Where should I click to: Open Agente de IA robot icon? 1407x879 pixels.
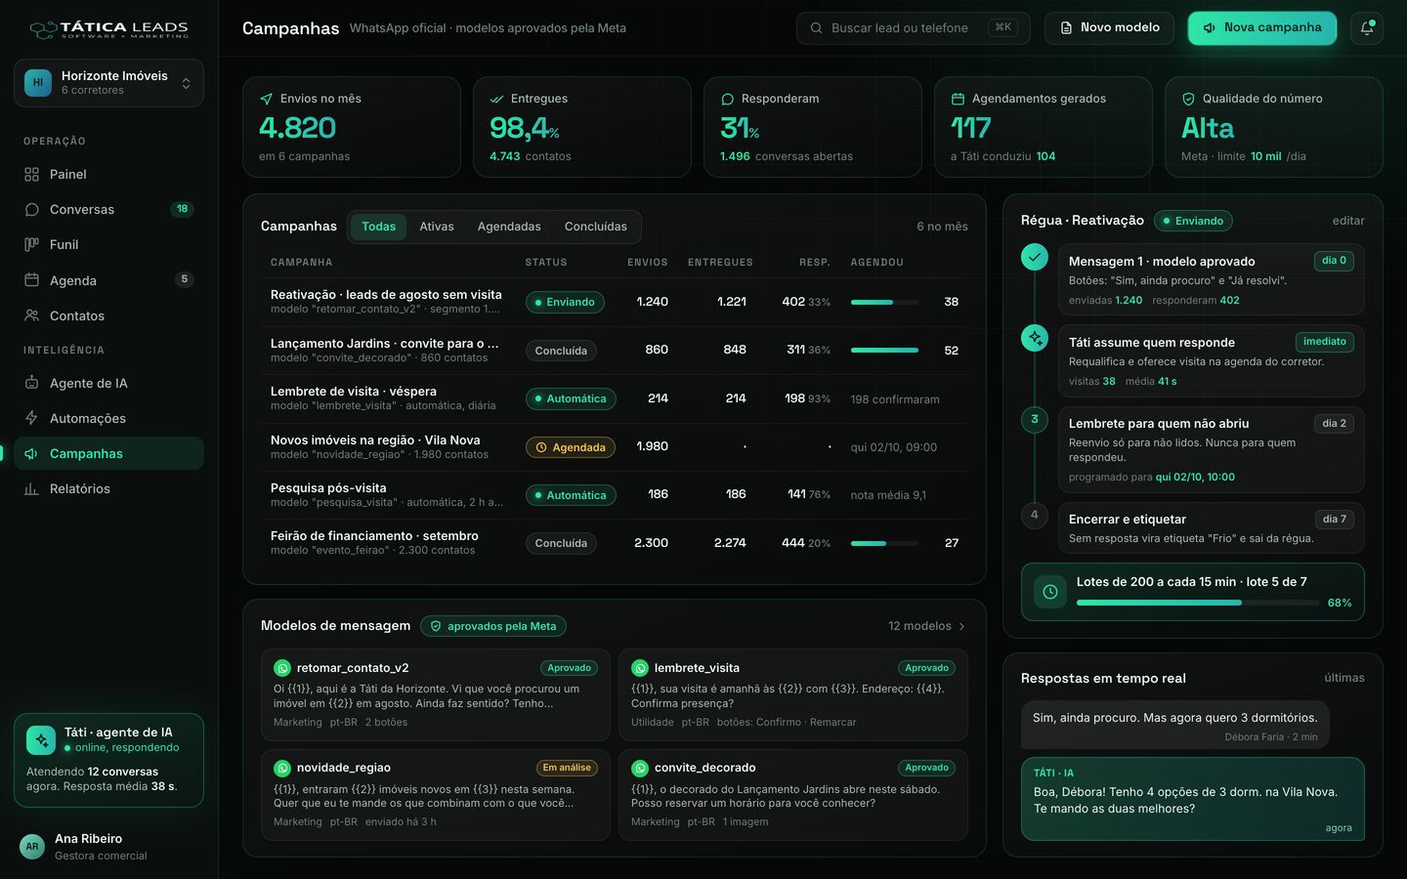31,383
